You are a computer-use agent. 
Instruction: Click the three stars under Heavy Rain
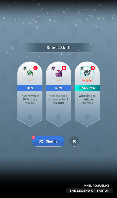(87, 80)
